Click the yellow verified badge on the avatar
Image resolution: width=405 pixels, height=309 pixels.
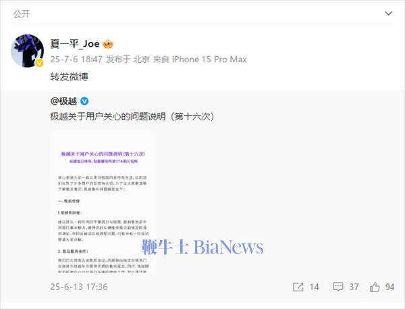pos(40,63)
